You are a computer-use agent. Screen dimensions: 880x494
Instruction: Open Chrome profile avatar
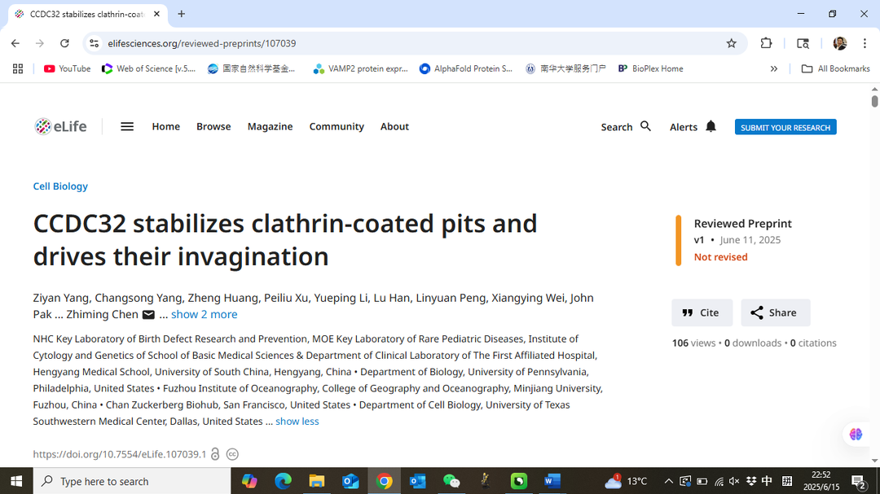click(839, 43)
